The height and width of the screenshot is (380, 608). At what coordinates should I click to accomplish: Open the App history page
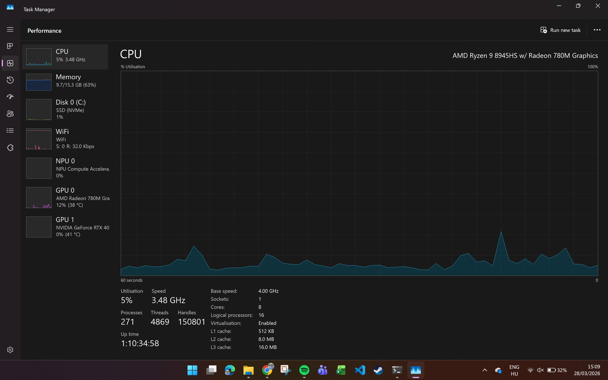click(x=10, y=80)
